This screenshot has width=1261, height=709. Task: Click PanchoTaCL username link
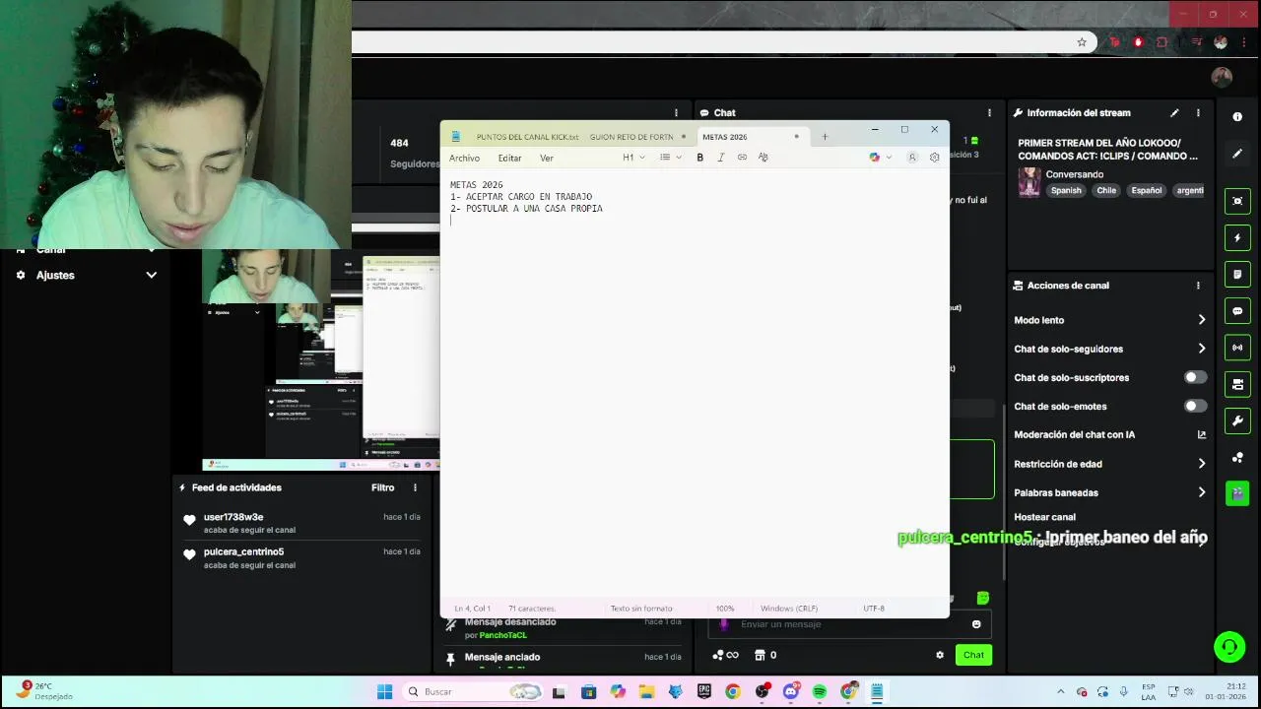click(502, 635)
